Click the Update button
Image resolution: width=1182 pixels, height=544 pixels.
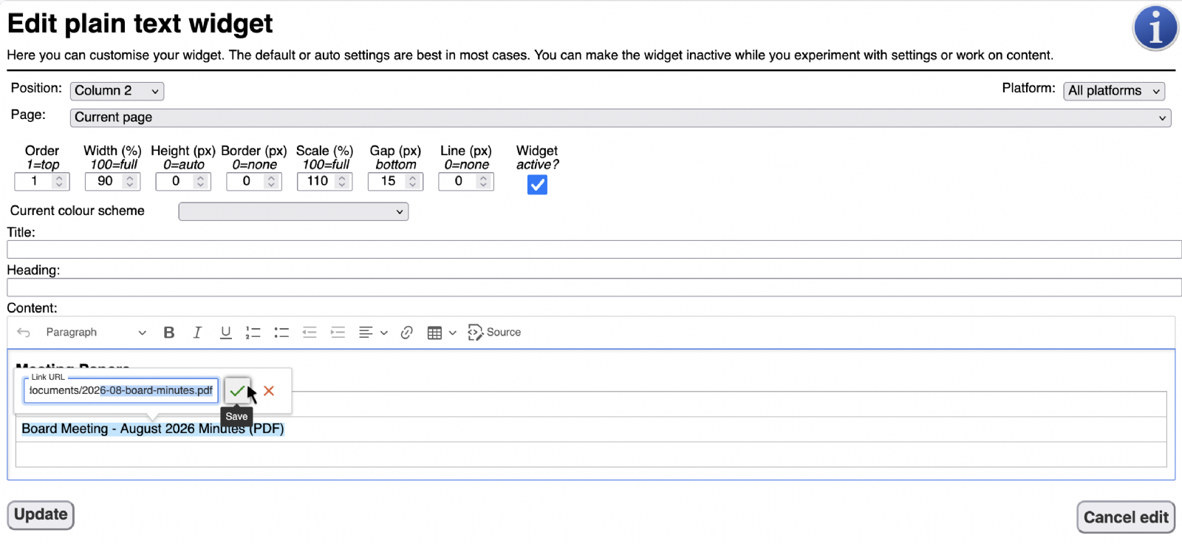click(41, 515)
